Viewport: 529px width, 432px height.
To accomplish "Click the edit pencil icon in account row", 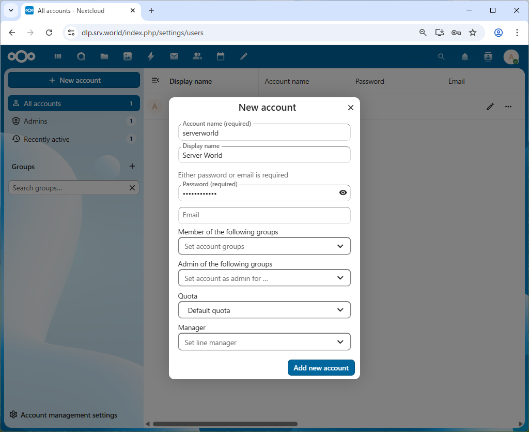I will 490,107.
